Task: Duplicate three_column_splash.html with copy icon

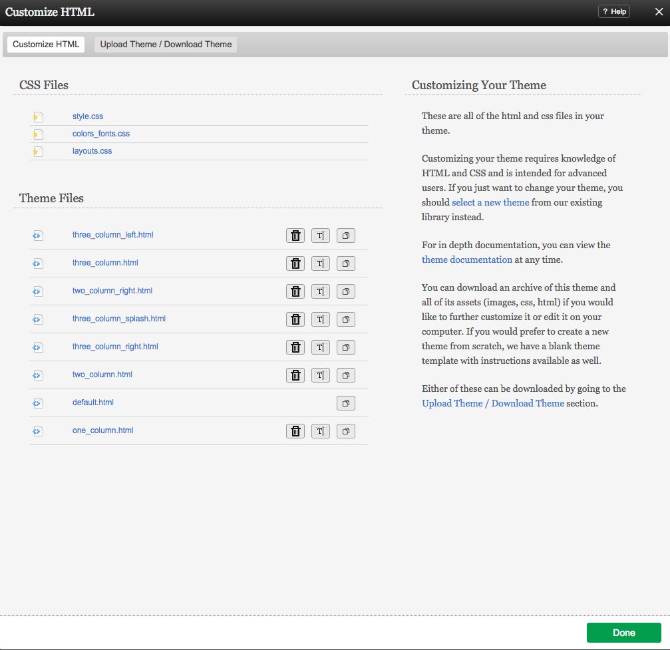Action: pyautogui.click(x=346, y=319)
